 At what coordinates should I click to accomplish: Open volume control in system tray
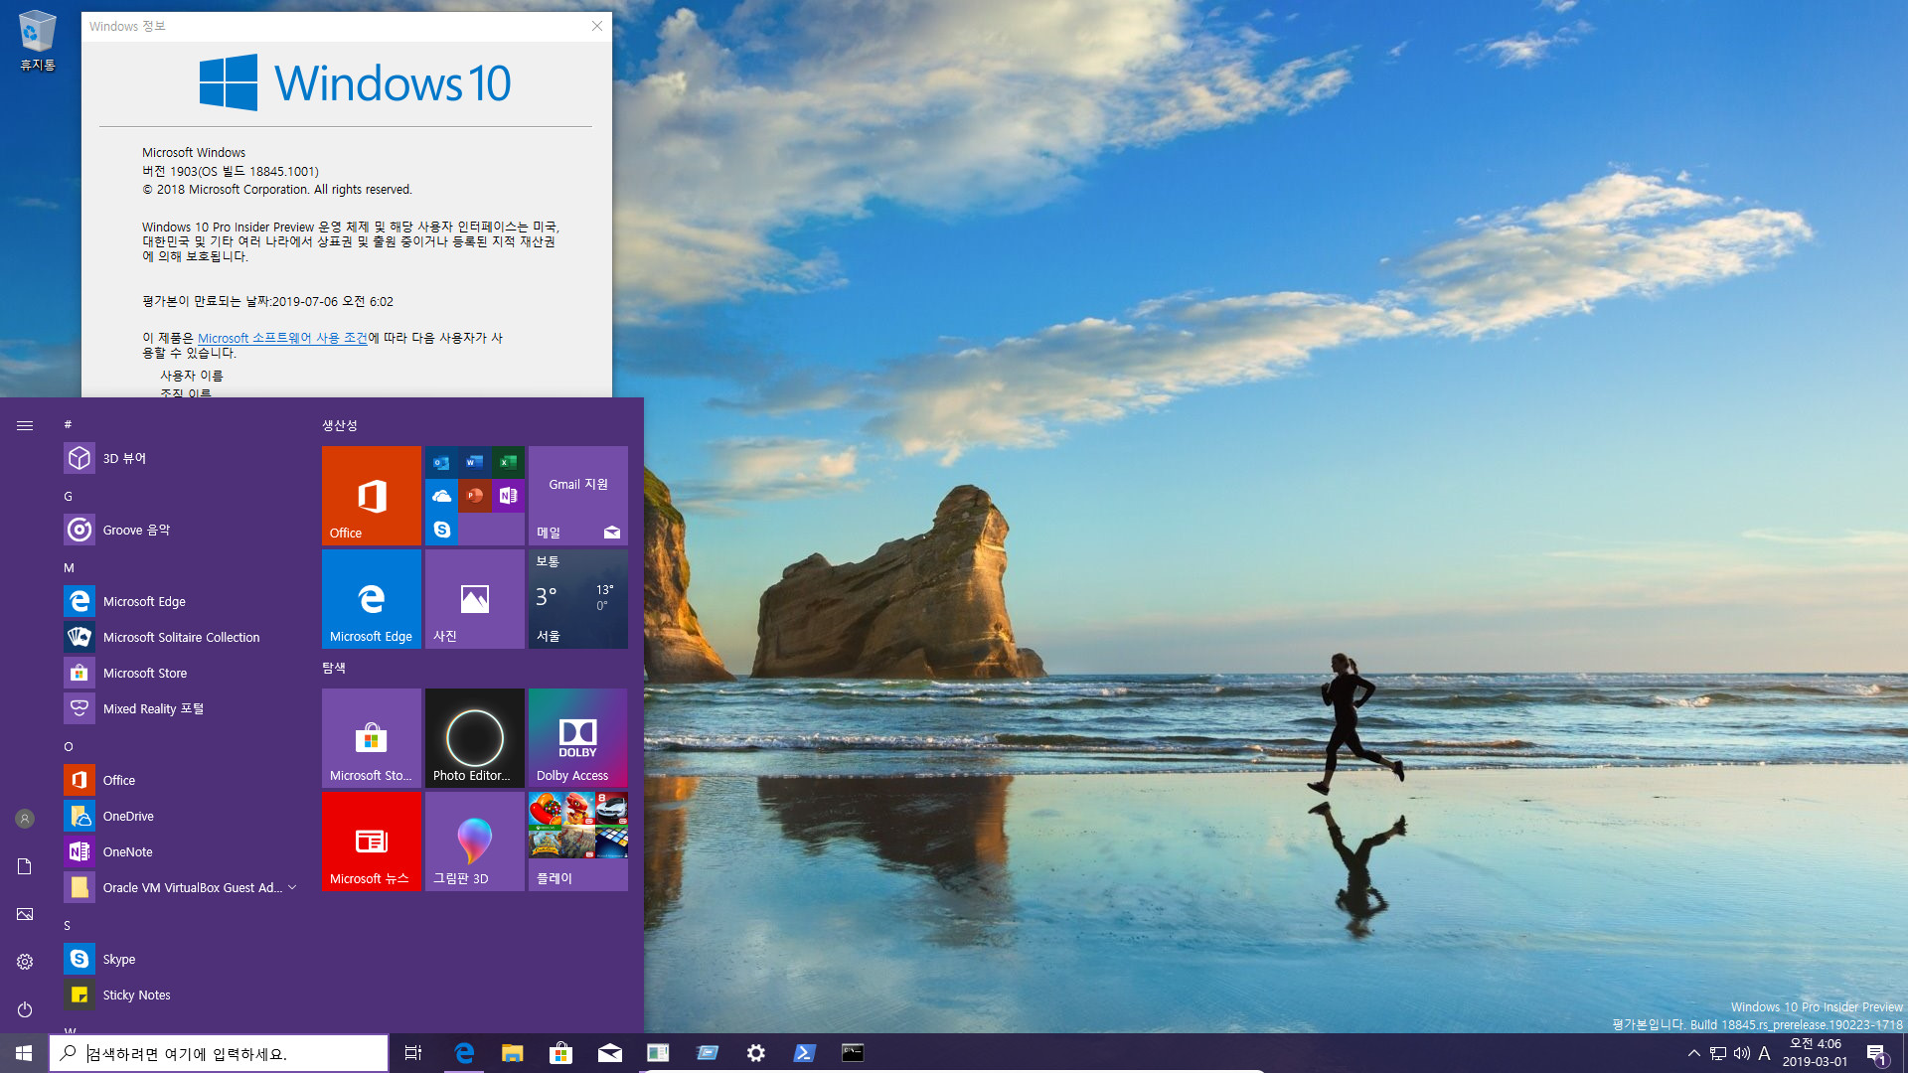click(x=1741, y=1053)
